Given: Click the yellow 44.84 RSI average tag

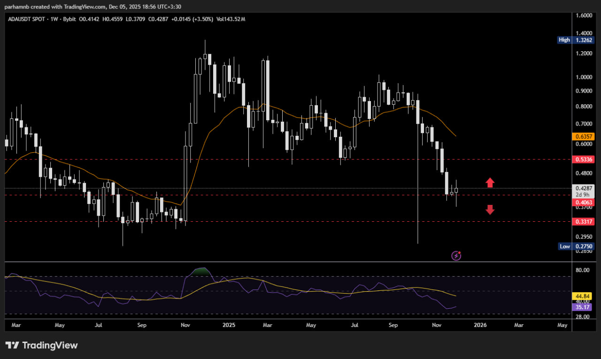Looking at the screenshot, I should [x=582, y=297].
